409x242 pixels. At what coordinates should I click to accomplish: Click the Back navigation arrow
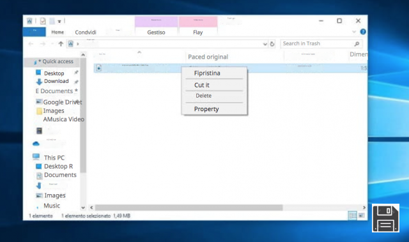point(31,44)
